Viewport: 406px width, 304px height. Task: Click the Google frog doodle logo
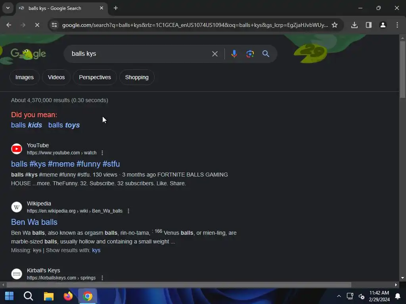pos(28,54)
